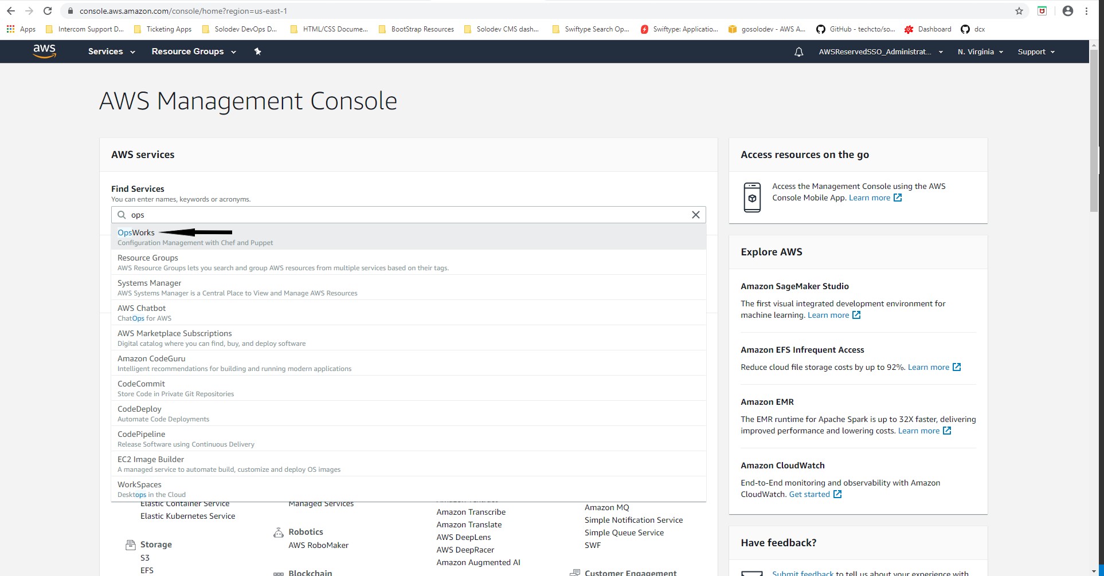Click Learn more under SageMaker Studio

pos(828,315)
